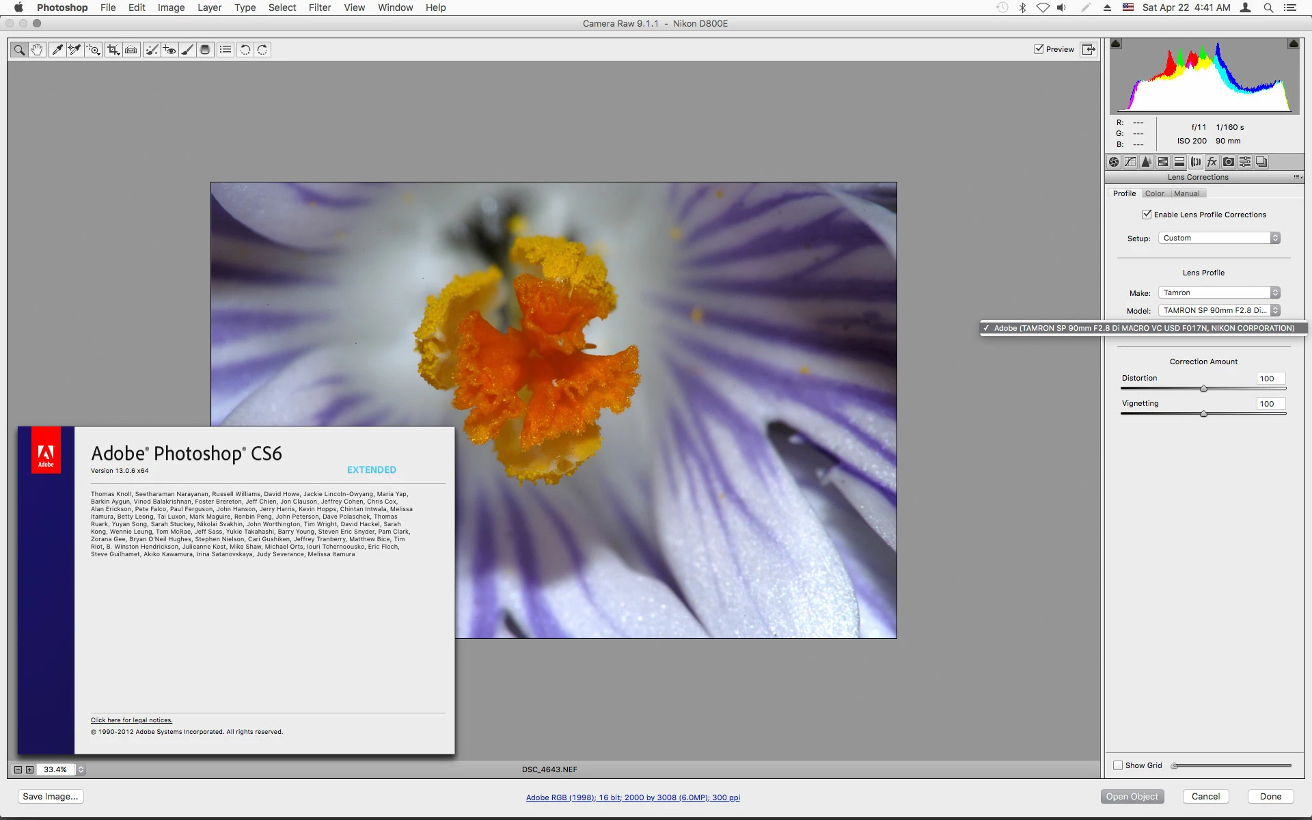1312x820 pixels.
Task: Choose the Crop tool
Action: point(113,50)
